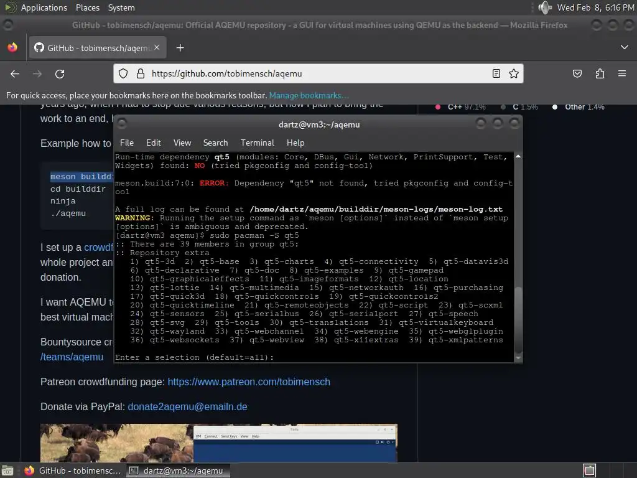
Task: Expand the list all tabs chevron
Action: click(625, 47)
